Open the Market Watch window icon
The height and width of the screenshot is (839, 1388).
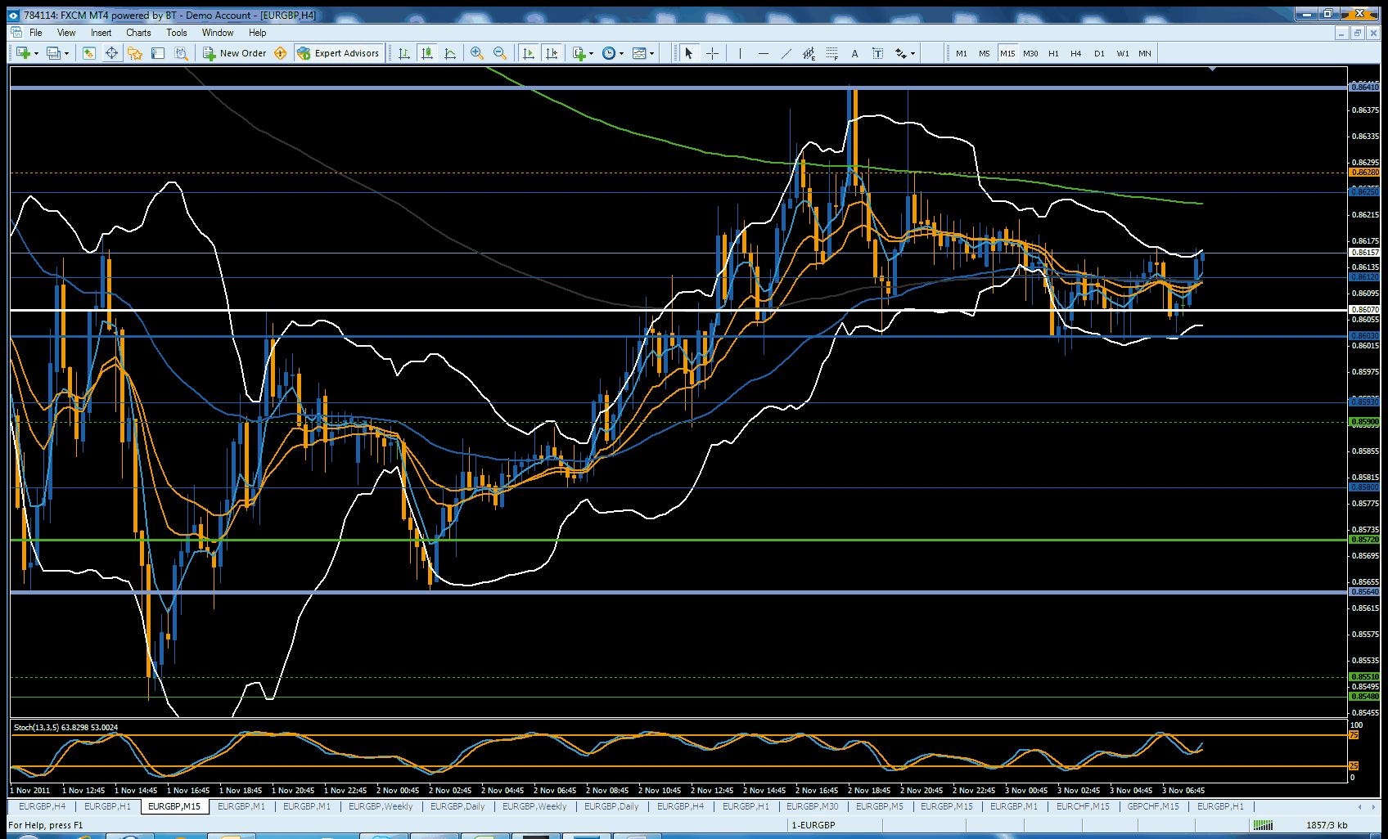coord(88,53)
